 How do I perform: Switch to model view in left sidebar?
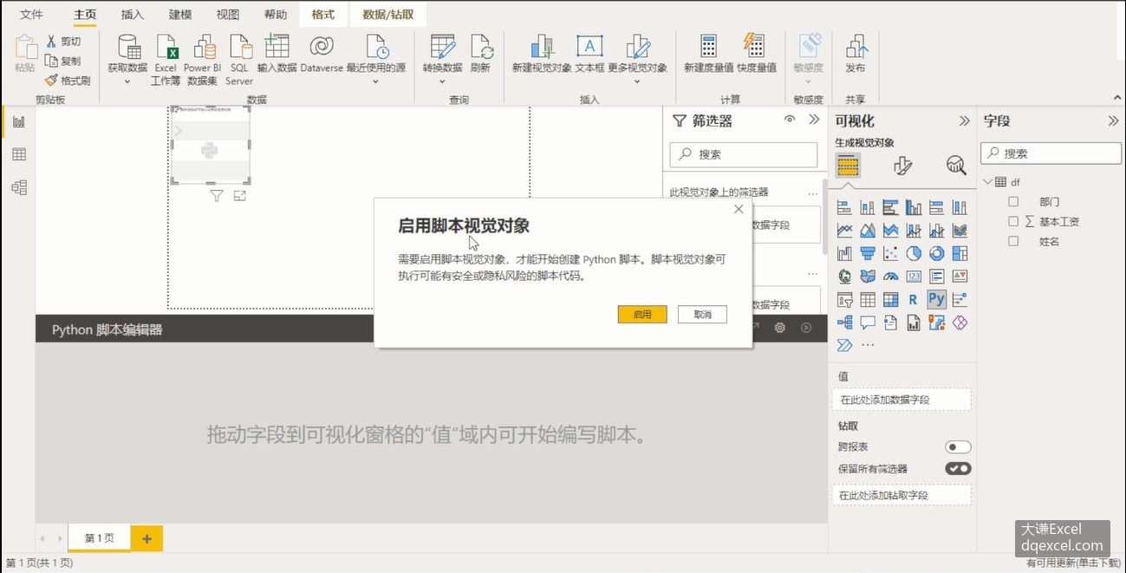point(19,187)
